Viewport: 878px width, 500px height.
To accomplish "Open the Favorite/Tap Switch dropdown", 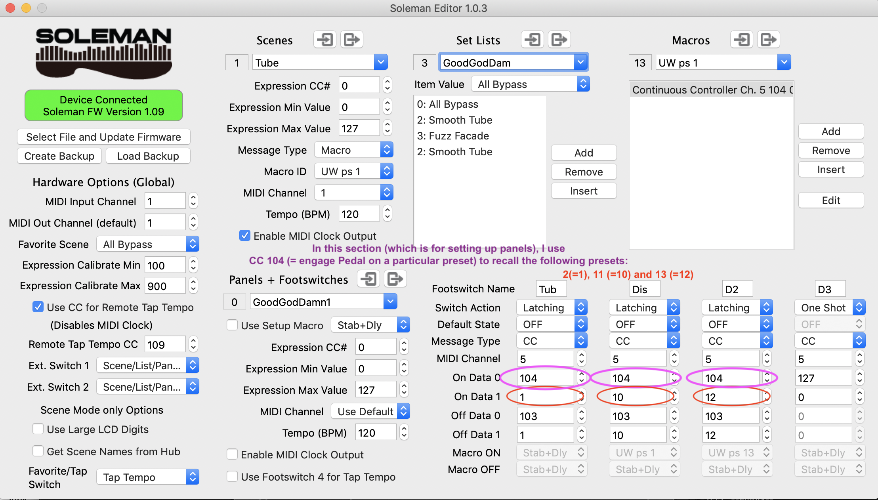I will pos(148,477).
